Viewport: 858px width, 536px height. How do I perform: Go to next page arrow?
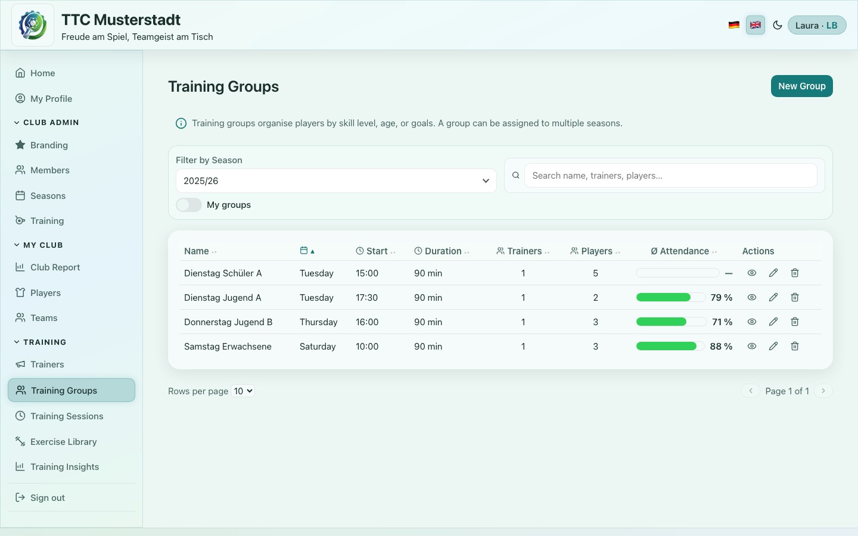(823, 391)
